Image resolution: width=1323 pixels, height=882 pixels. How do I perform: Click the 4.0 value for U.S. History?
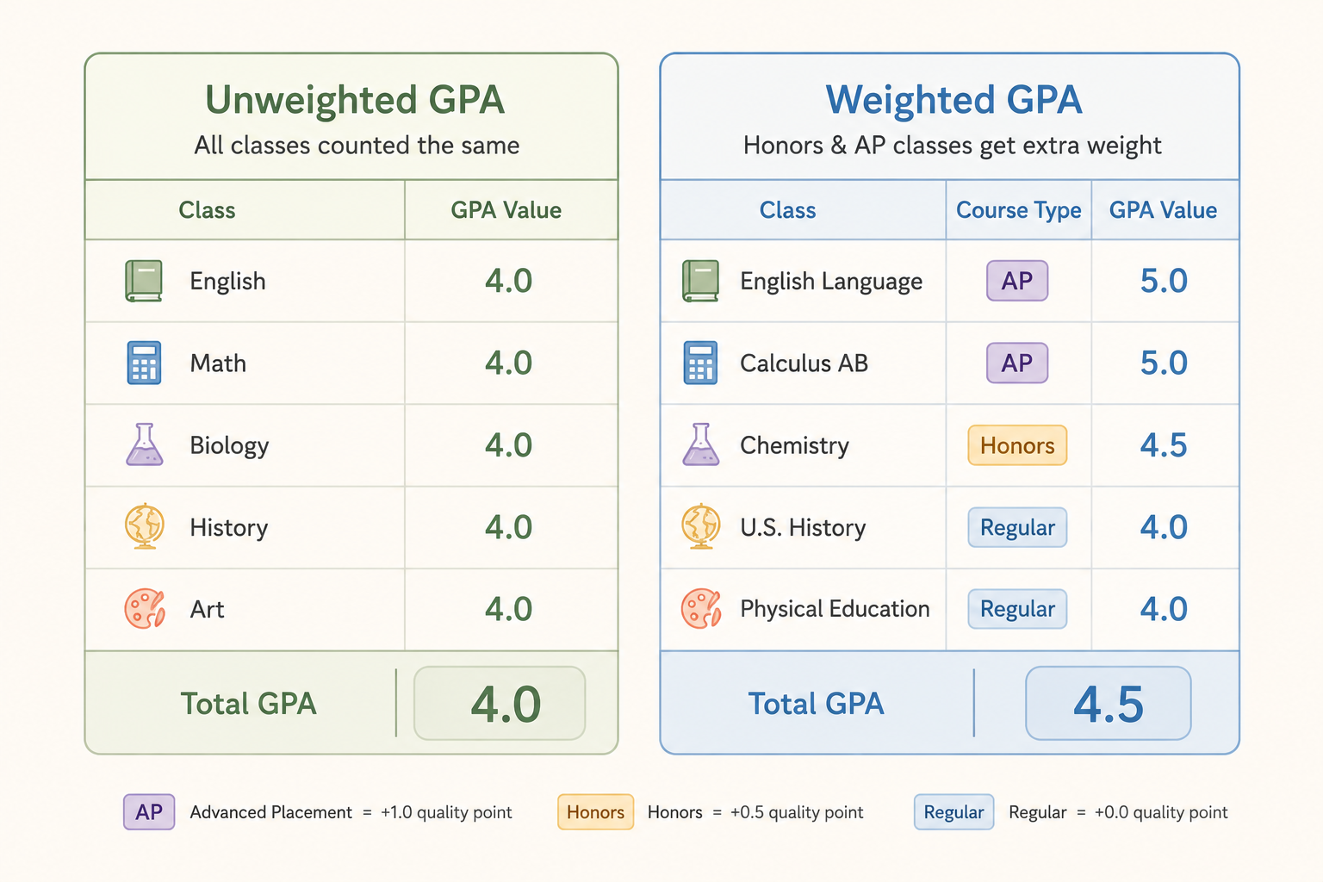coord(1164,527)
